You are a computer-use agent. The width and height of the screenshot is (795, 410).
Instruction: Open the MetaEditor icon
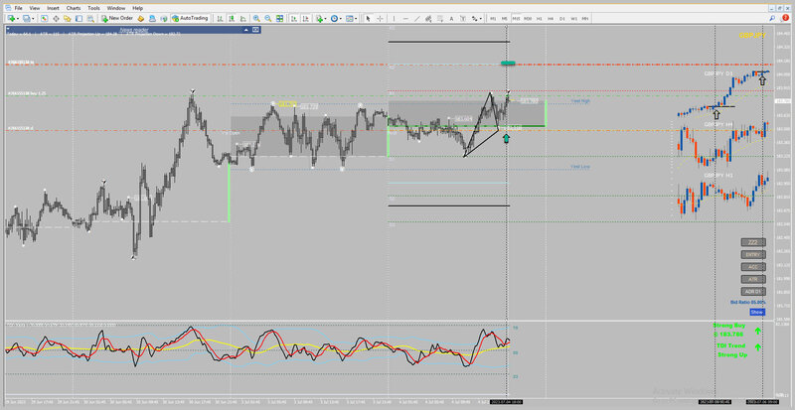coord(140,18)
